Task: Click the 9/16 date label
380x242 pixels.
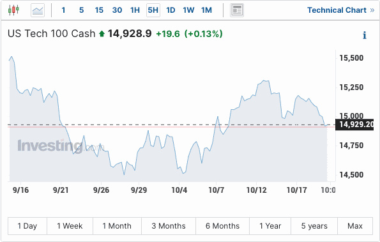Action: [20, 190]
